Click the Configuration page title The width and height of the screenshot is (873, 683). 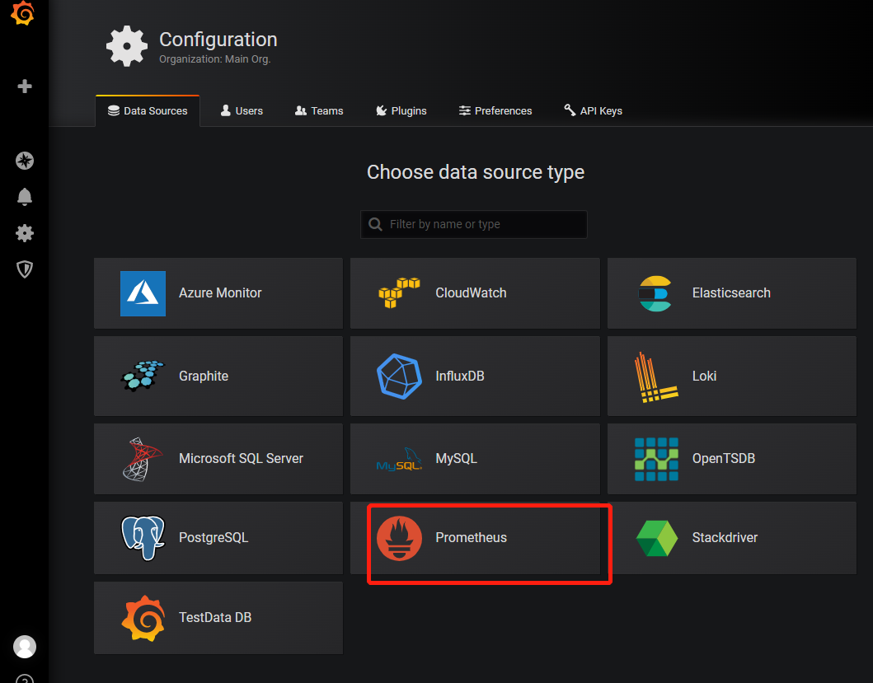(218, 40)
